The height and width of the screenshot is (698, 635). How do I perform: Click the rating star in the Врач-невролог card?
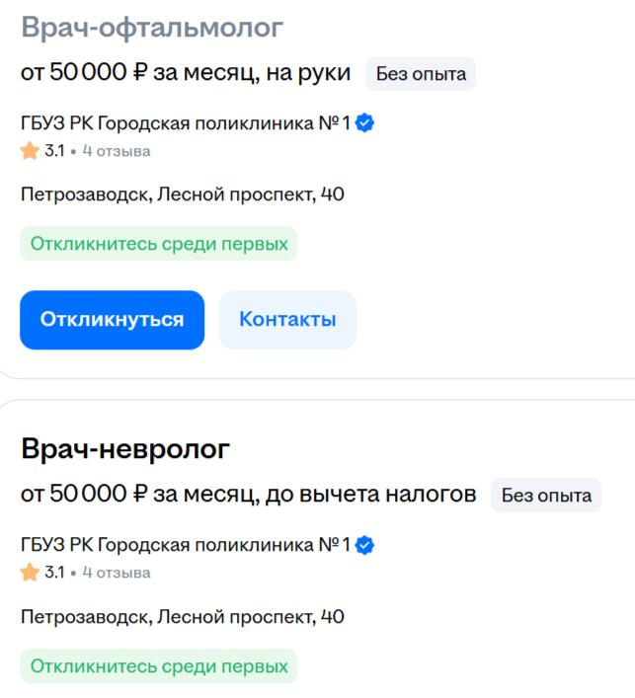[x=30, y=573]
